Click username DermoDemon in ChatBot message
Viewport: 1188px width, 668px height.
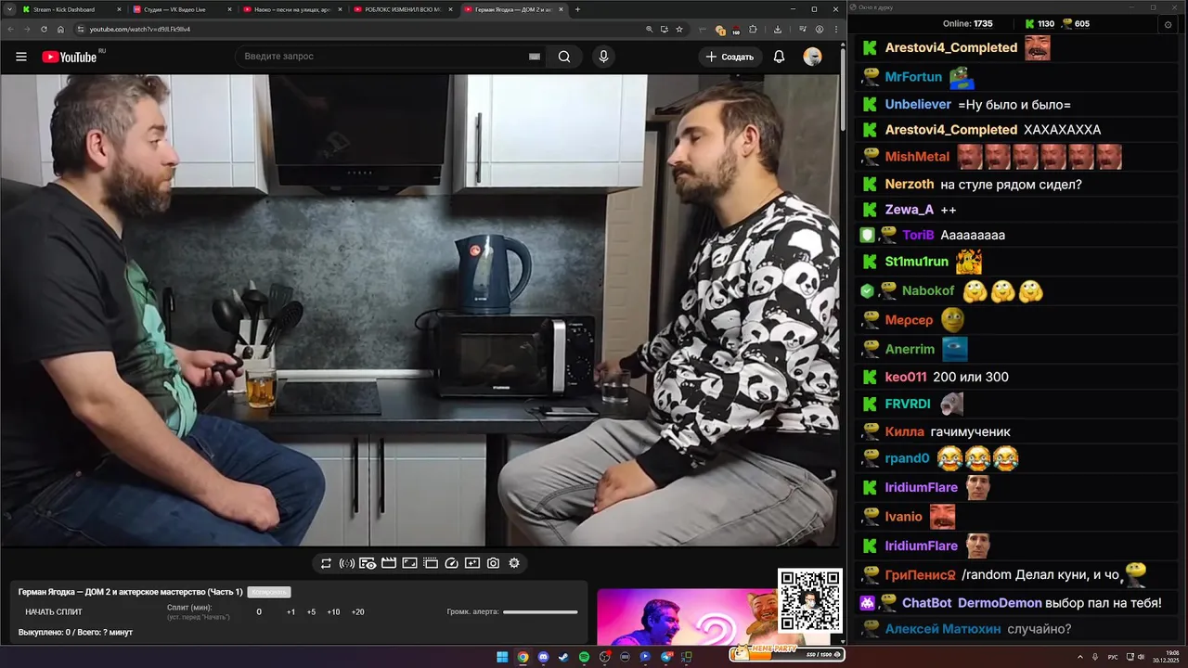pyautogui.click(x=1000, y=603)
